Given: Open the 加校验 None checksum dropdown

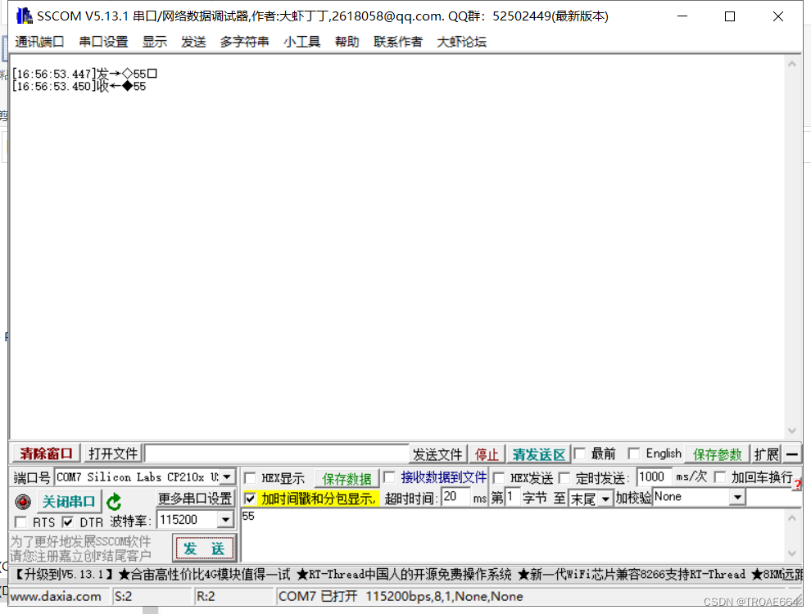Looking at the screenshot, I should 737,497.
